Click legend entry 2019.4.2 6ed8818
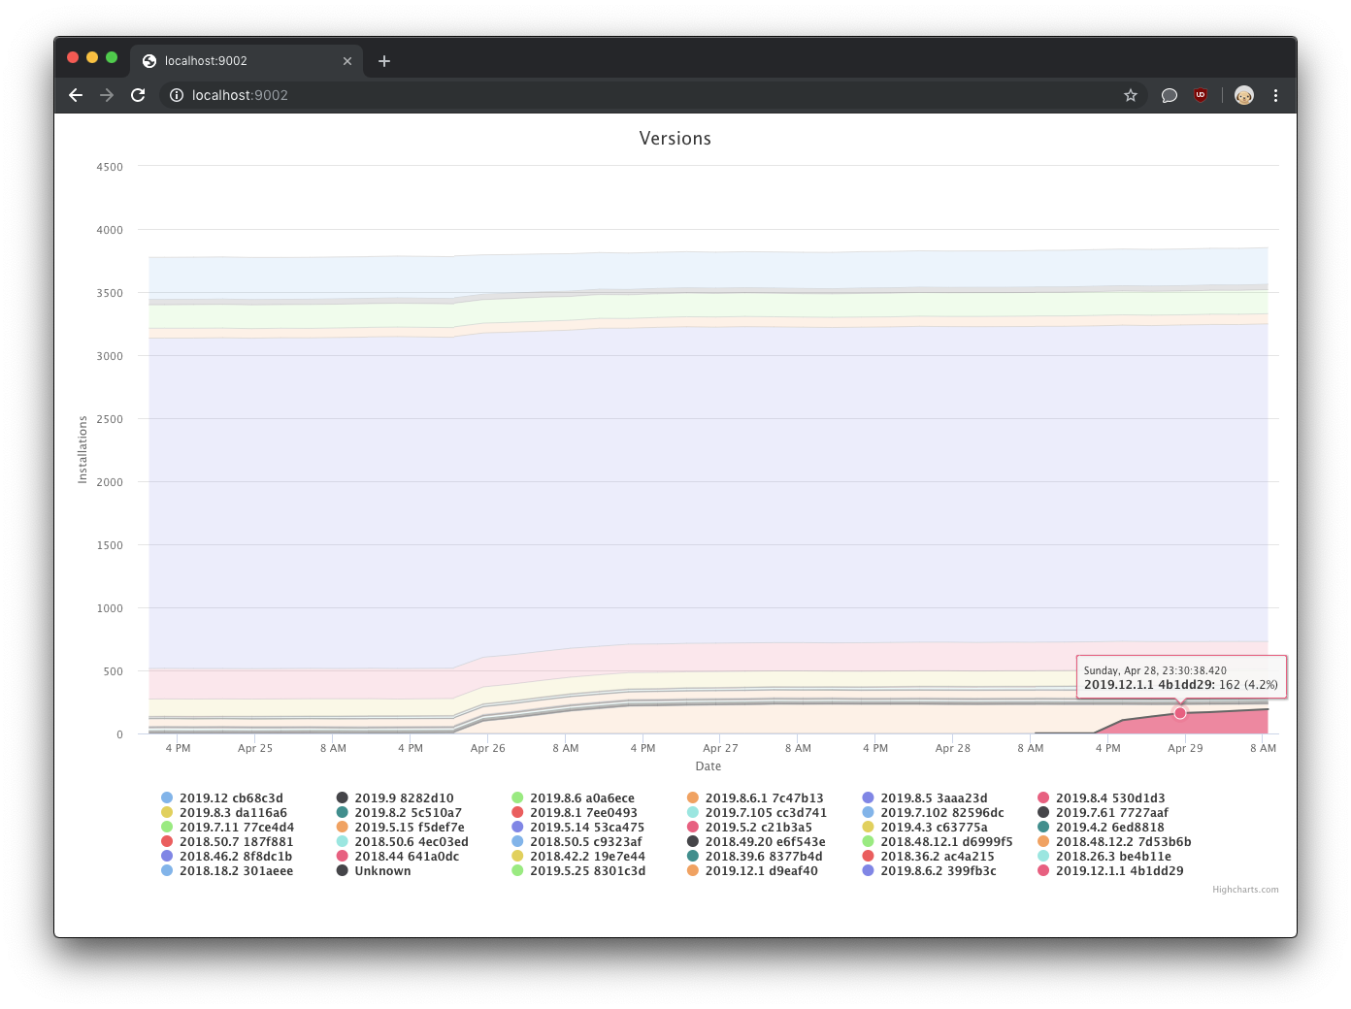This screenshot has height=1009, width=1351. (1102, 828)
